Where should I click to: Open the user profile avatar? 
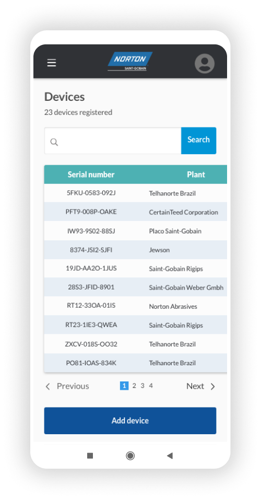[x=205, y=63]
